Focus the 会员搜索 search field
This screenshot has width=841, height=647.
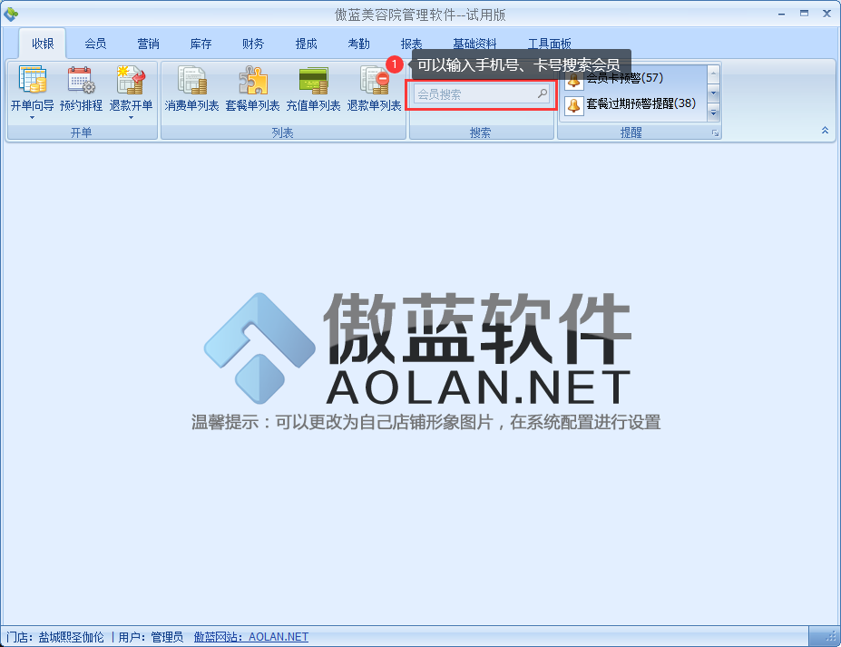tap(481, 94)
